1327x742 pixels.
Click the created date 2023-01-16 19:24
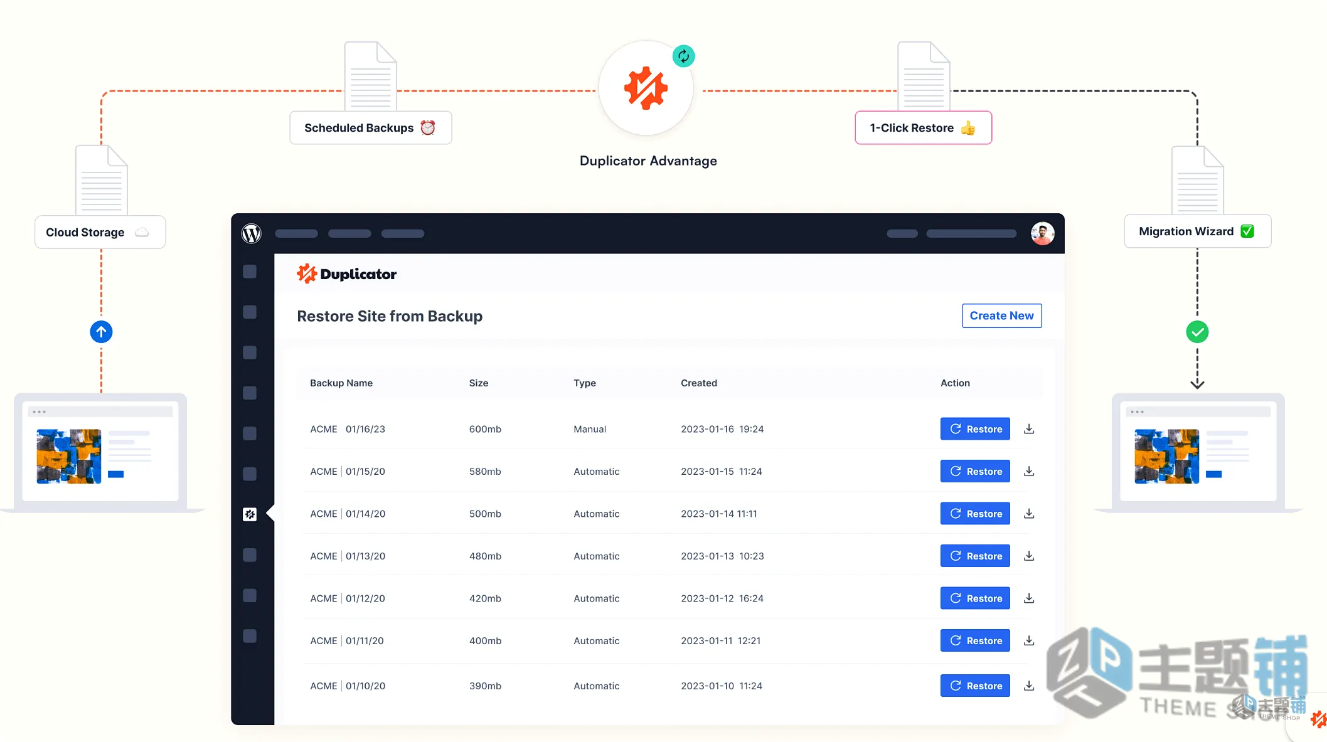pyautogui.click(x=722, y=429)
